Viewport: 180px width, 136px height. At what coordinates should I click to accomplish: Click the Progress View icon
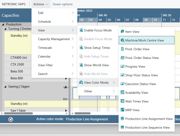point(122,66)
